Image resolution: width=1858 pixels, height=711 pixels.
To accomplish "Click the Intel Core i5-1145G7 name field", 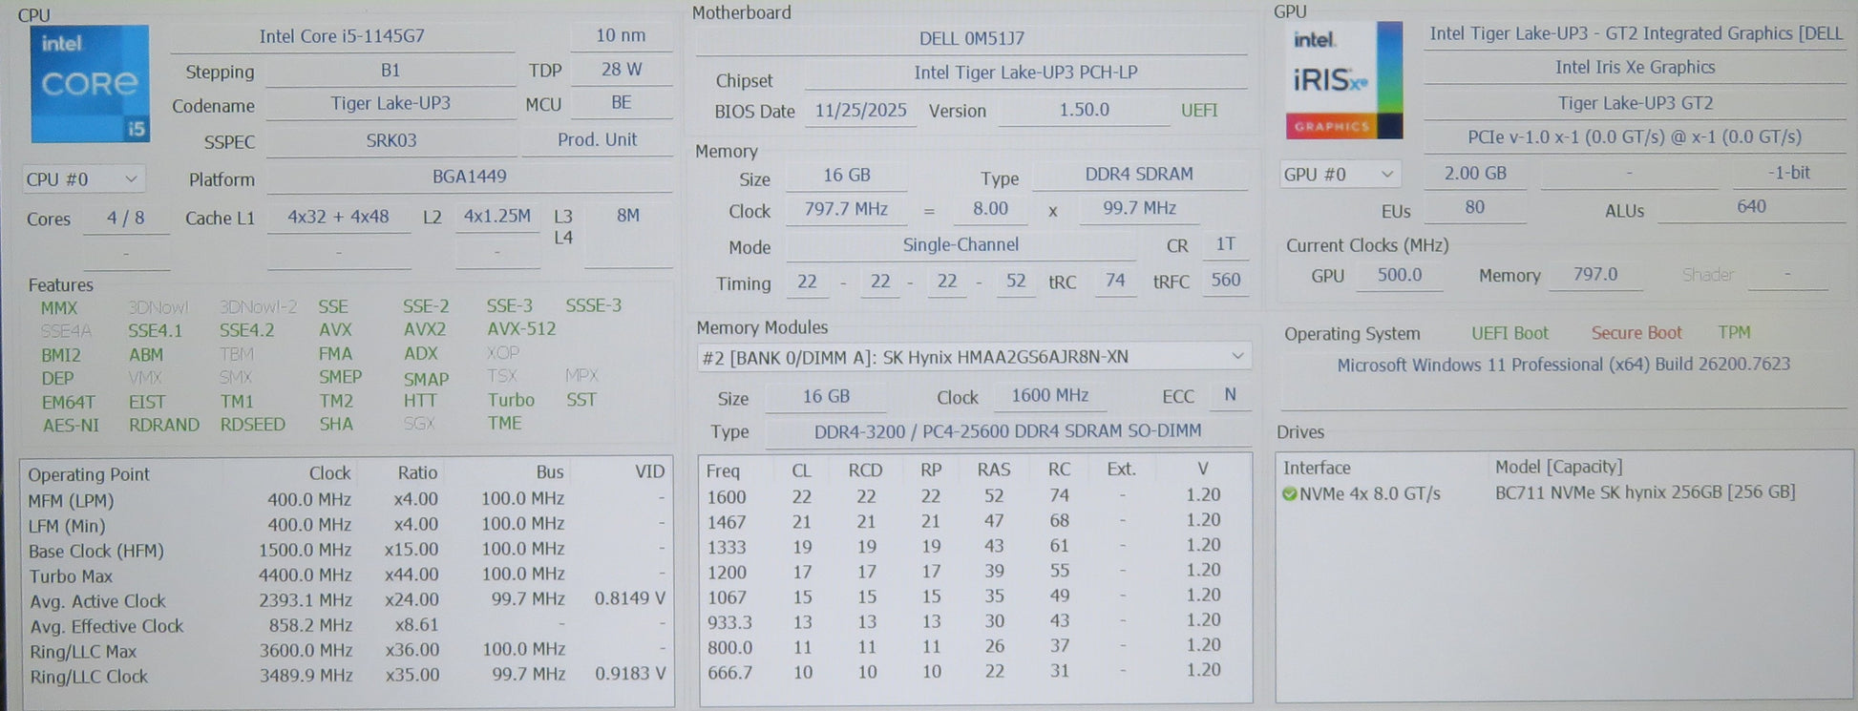I will (x=342, y=36).
